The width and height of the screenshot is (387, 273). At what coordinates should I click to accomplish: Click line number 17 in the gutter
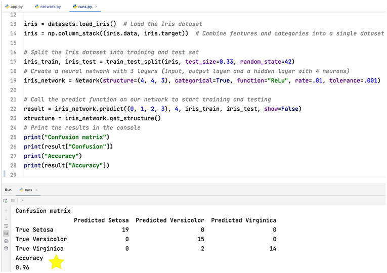13,62
